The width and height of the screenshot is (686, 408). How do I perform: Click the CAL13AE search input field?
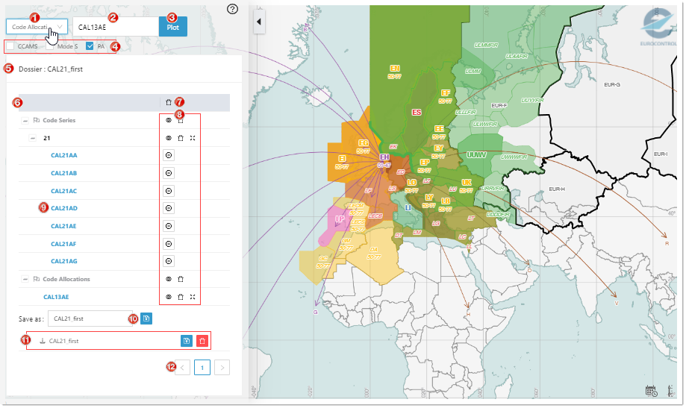pos(116,27)
